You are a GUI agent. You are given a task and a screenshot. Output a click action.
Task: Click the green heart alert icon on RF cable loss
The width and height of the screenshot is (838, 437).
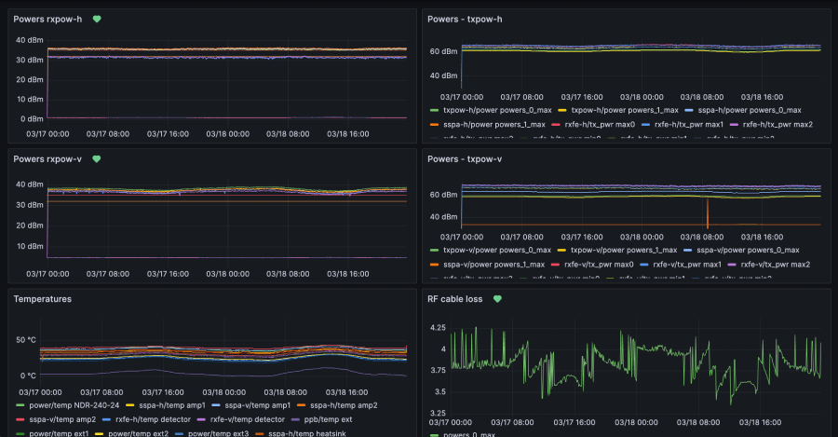coord(497,299)
